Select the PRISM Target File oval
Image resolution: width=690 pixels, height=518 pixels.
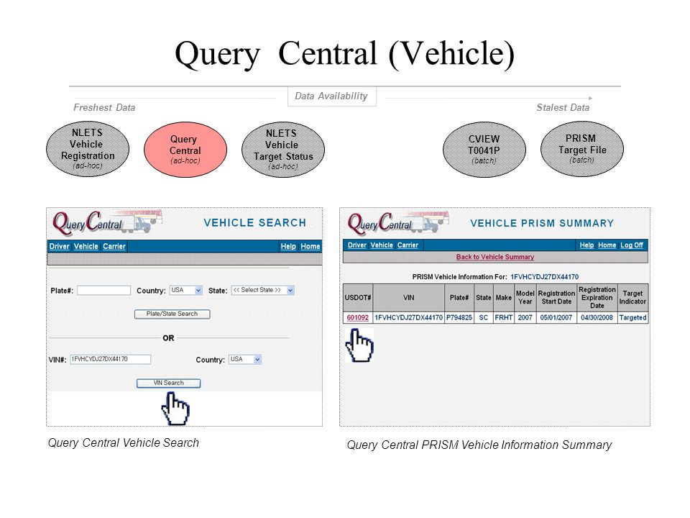pyautogui.click(x=581, y=149)
